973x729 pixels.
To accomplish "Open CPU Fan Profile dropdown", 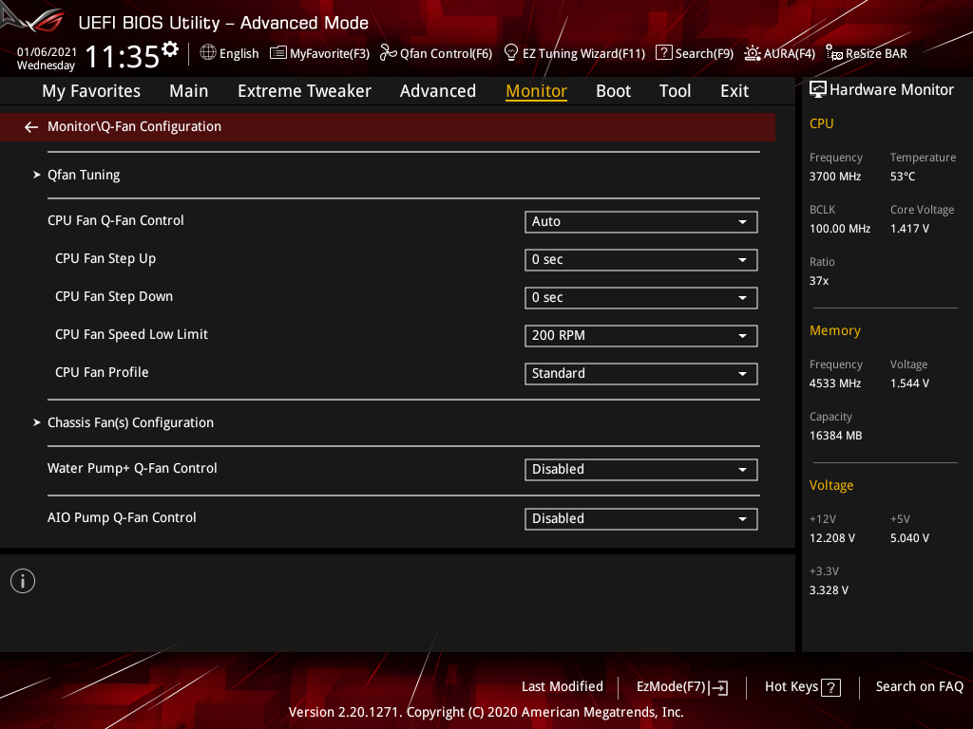I will pyautogui.click(x=641, y=374).
